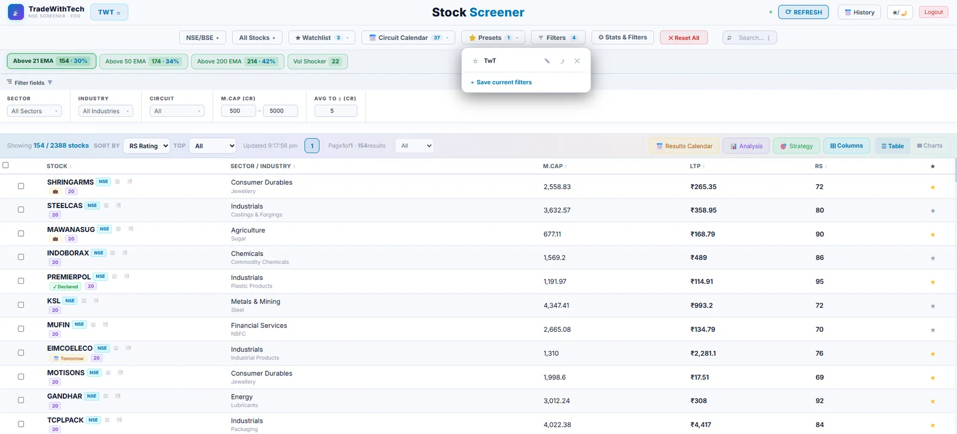Open the Results Calendar button
Viewport: 957px width, 434px height.
pyautogui.click(x=684, y=146)
